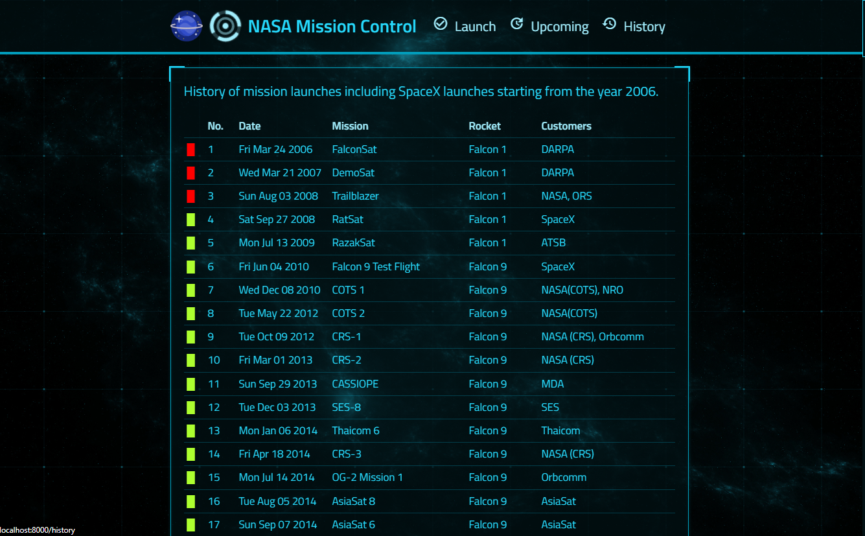This screenshot has height=536, width=865.
Task: Click the date Fri Mar 24 2006
Action: coord(275,149)
